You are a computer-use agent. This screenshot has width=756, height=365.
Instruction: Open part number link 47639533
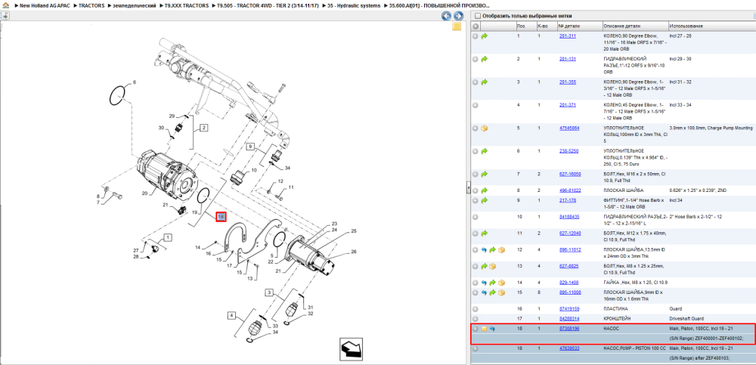tap(569, 348)
